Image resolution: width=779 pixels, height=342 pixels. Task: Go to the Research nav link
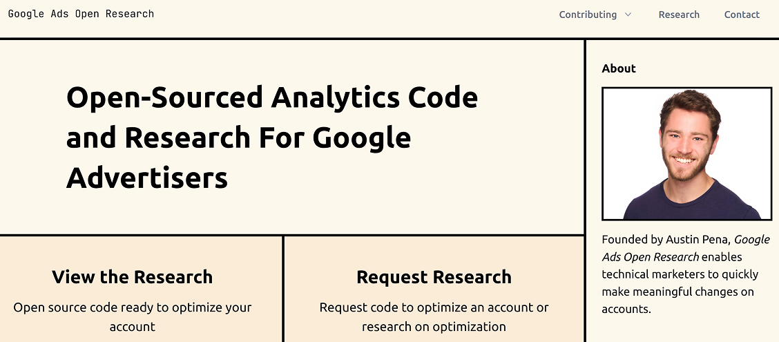[x=679, y=15]
